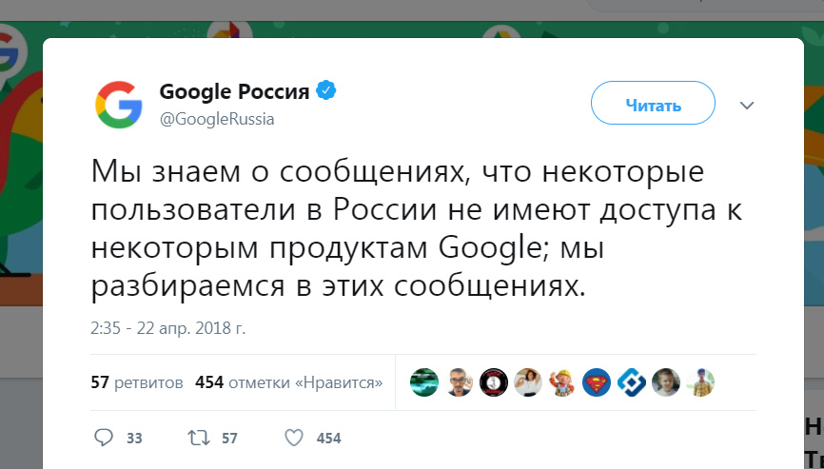View 454 отметки «Нравится» list
This screenshot has height=469, width=824.
pyautogui.click(x=288, y=382)
